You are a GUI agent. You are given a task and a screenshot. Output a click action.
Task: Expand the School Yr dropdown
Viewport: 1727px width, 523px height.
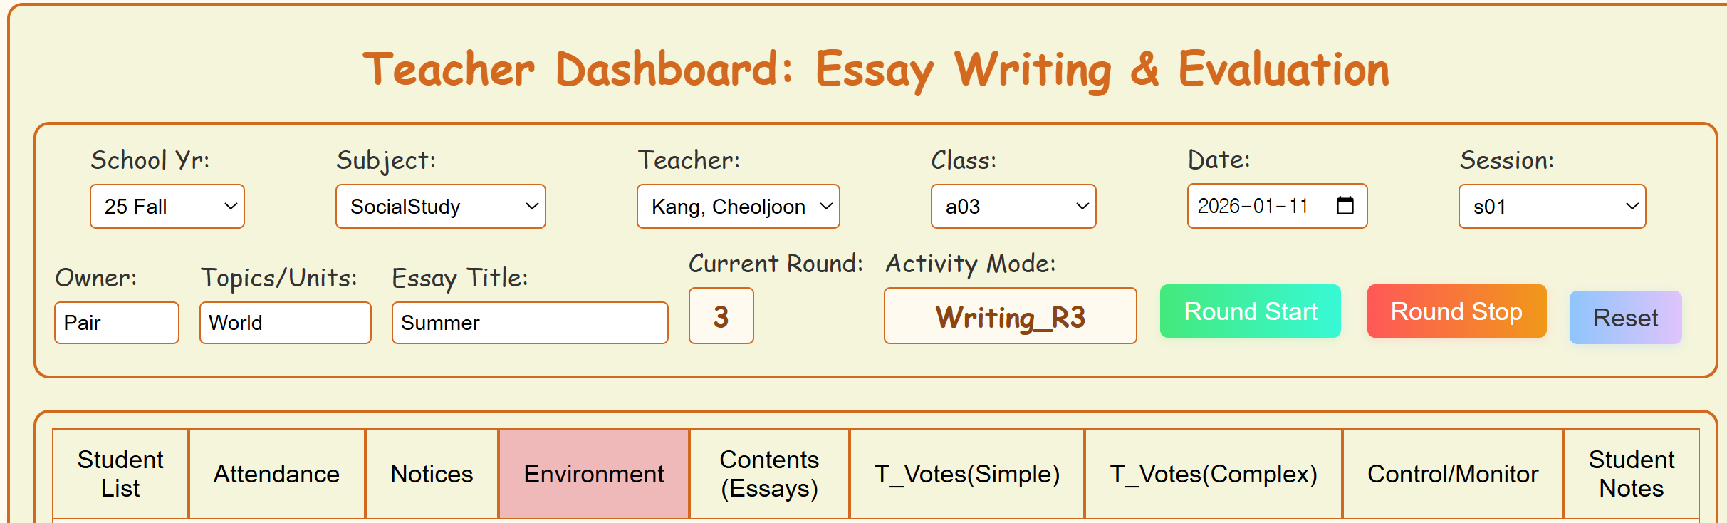pos(167,207)
